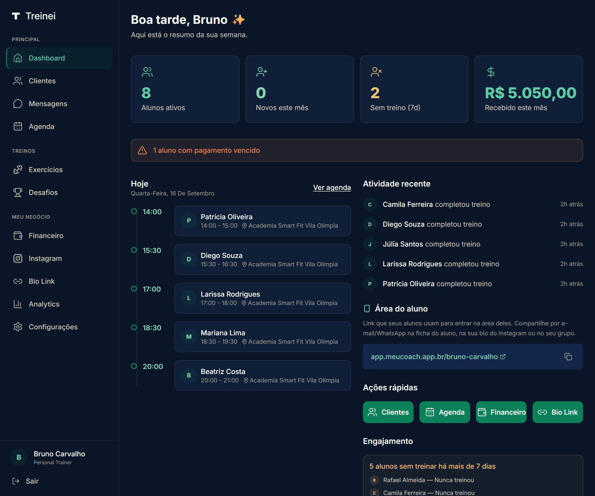Click the Financeiro quick action button

[501, 412]
